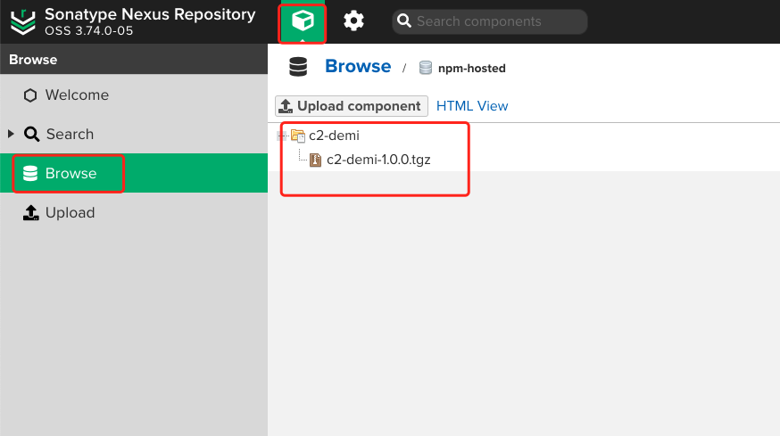Go to Browse breadcrumb link

coord(358,66)
